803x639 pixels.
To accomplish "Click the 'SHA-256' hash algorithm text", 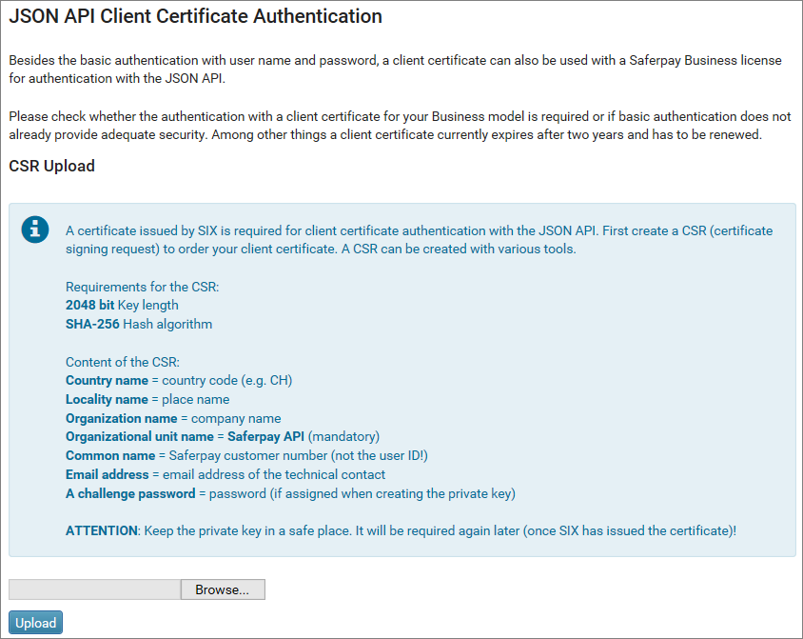I will click(92, 324).
